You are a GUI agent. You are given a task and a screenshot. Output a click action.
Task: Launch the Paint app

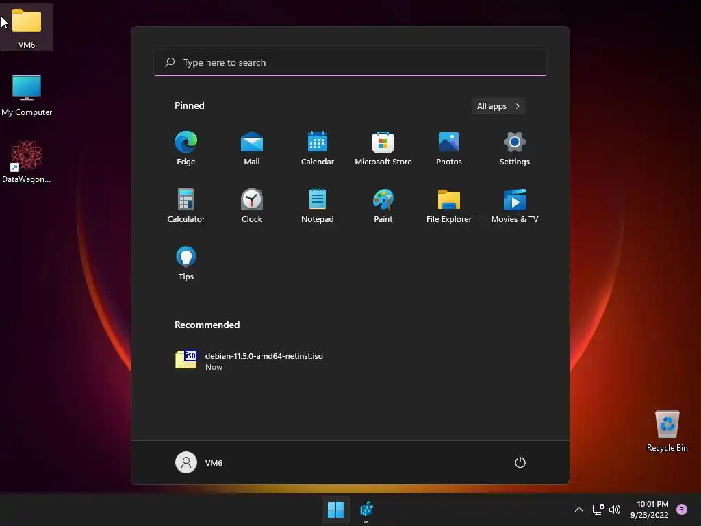383,205
